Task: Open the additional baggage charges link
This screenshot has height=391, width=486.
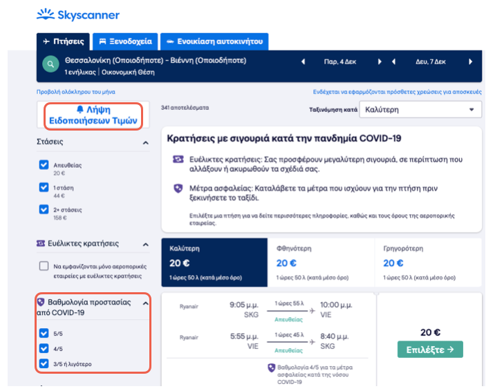Action: (397, 92)
